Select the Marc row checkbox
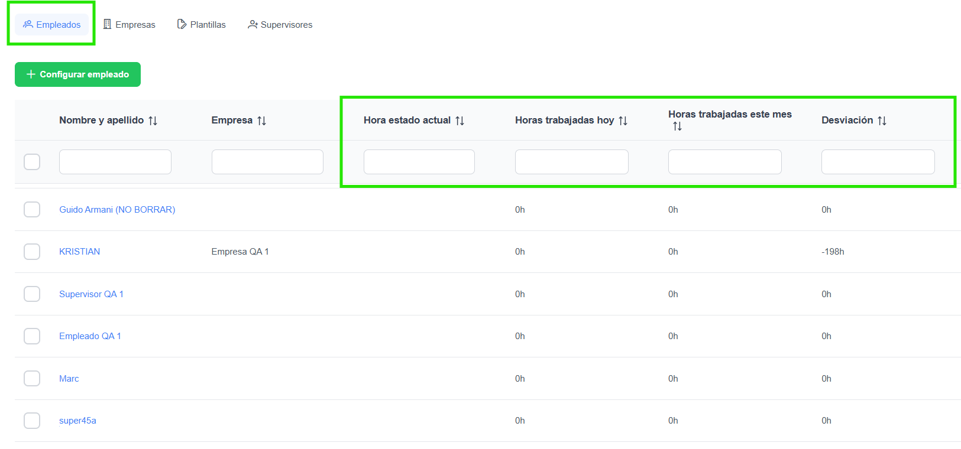The image size is (961, 449). tap(32, 379)
